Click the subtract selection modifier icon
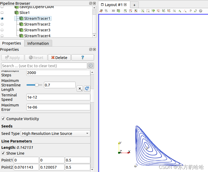The width and height of the screenshot is (208, 172). point(131,11)
